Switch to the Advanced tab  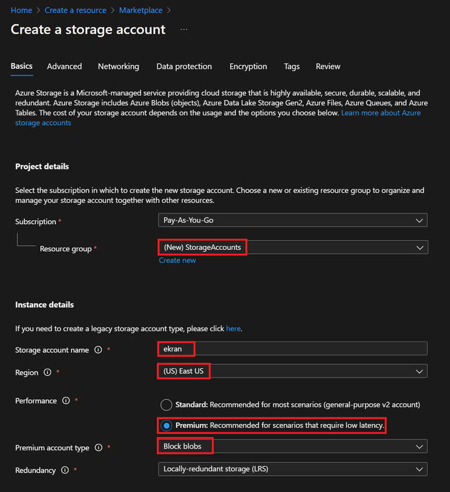tap(64, 67)
